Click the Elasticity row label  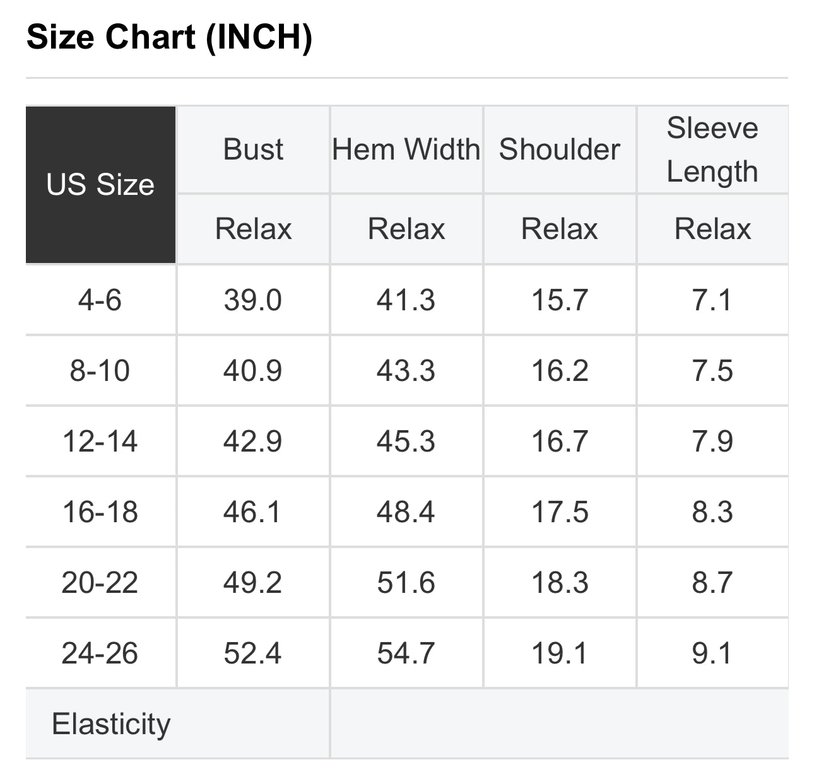111,723
